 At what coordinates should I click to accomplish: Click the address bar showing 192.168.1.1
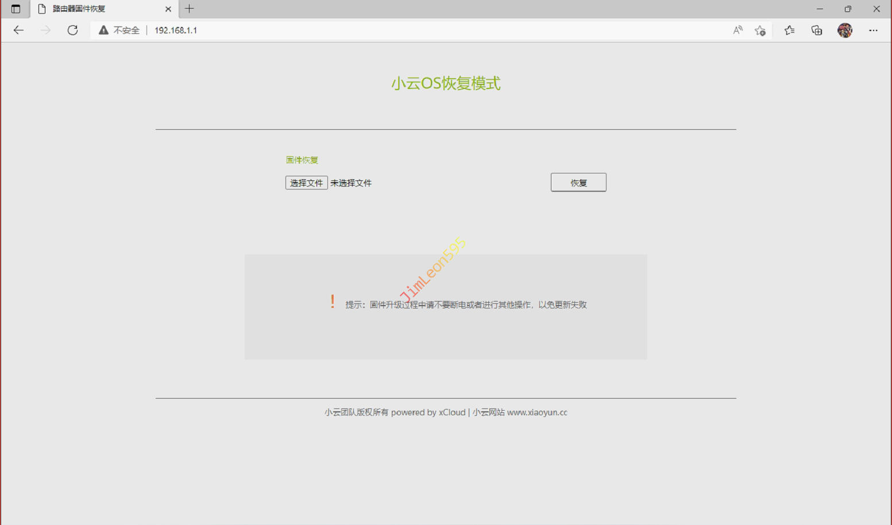[x=402, y=30]
